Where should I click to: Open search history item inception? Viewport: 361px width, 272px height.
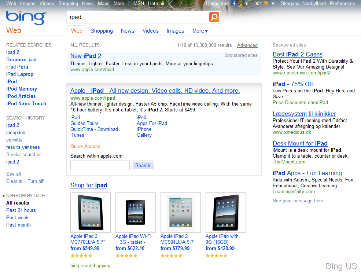(16, 133)
